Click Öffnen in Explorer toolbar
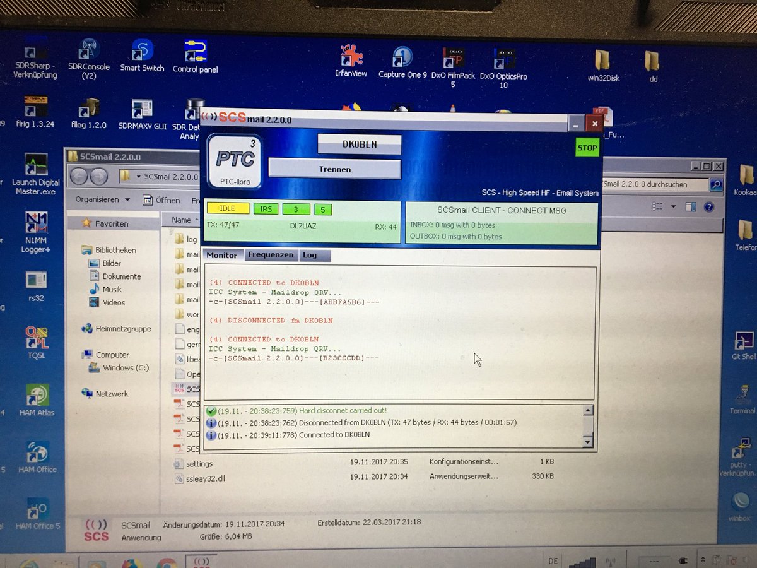 pos(161,200)
